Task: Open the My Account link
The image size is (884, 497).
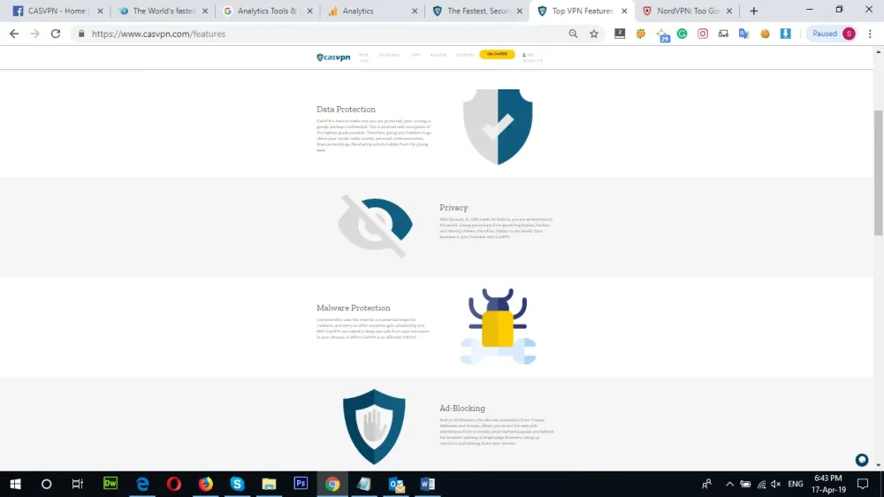Action: click(x=531, y=57)
